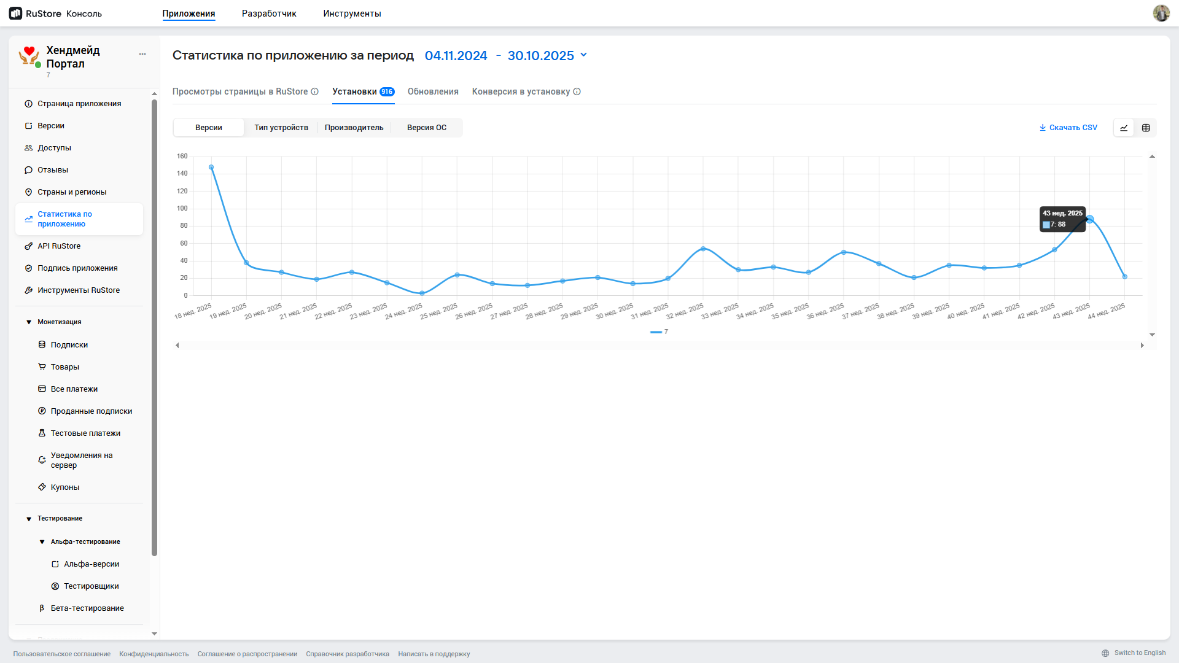Click the info icon next to Конверсия в установку
The image size is (1179, 663).
[x=577, y=92]
